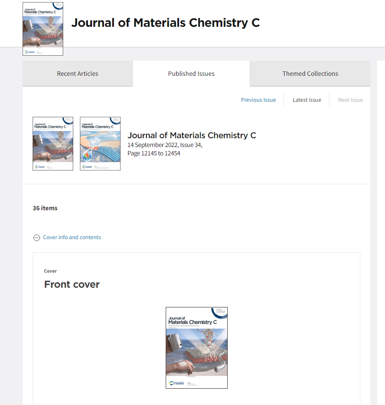Screen dimensions: 385x405
Task: Switch to the Recent Articles tab
Action: click(x=77, y=74)
